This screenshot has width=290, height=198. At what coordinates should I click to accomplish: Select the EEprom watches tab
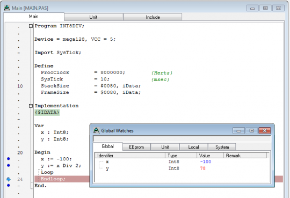(x=136, y=147)
